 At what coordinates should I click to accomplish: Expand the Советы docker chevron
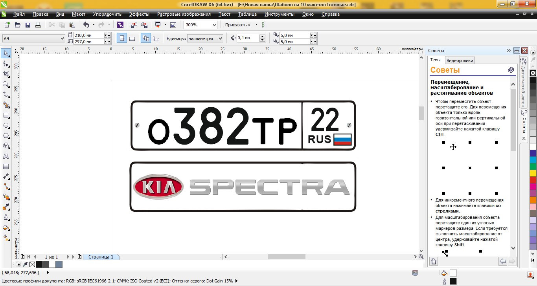tap(509, 51)
